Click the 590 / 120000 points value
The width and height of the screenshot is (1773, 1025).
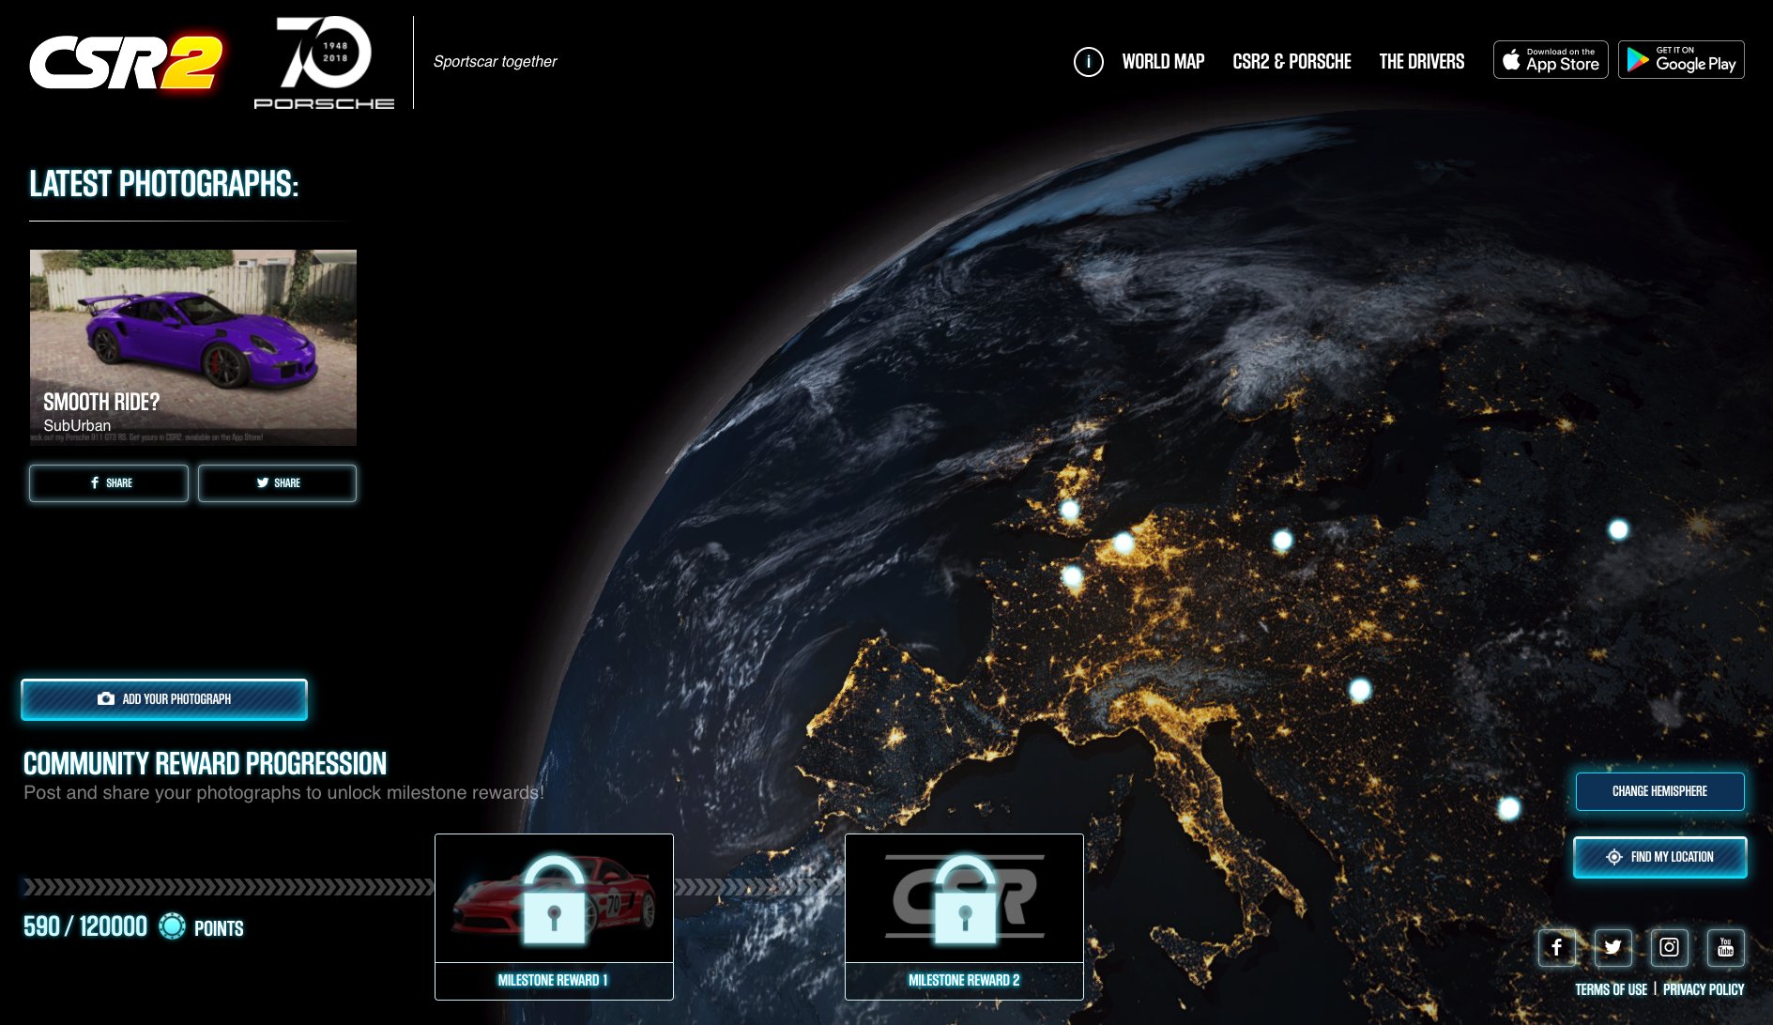coord(84,927)
